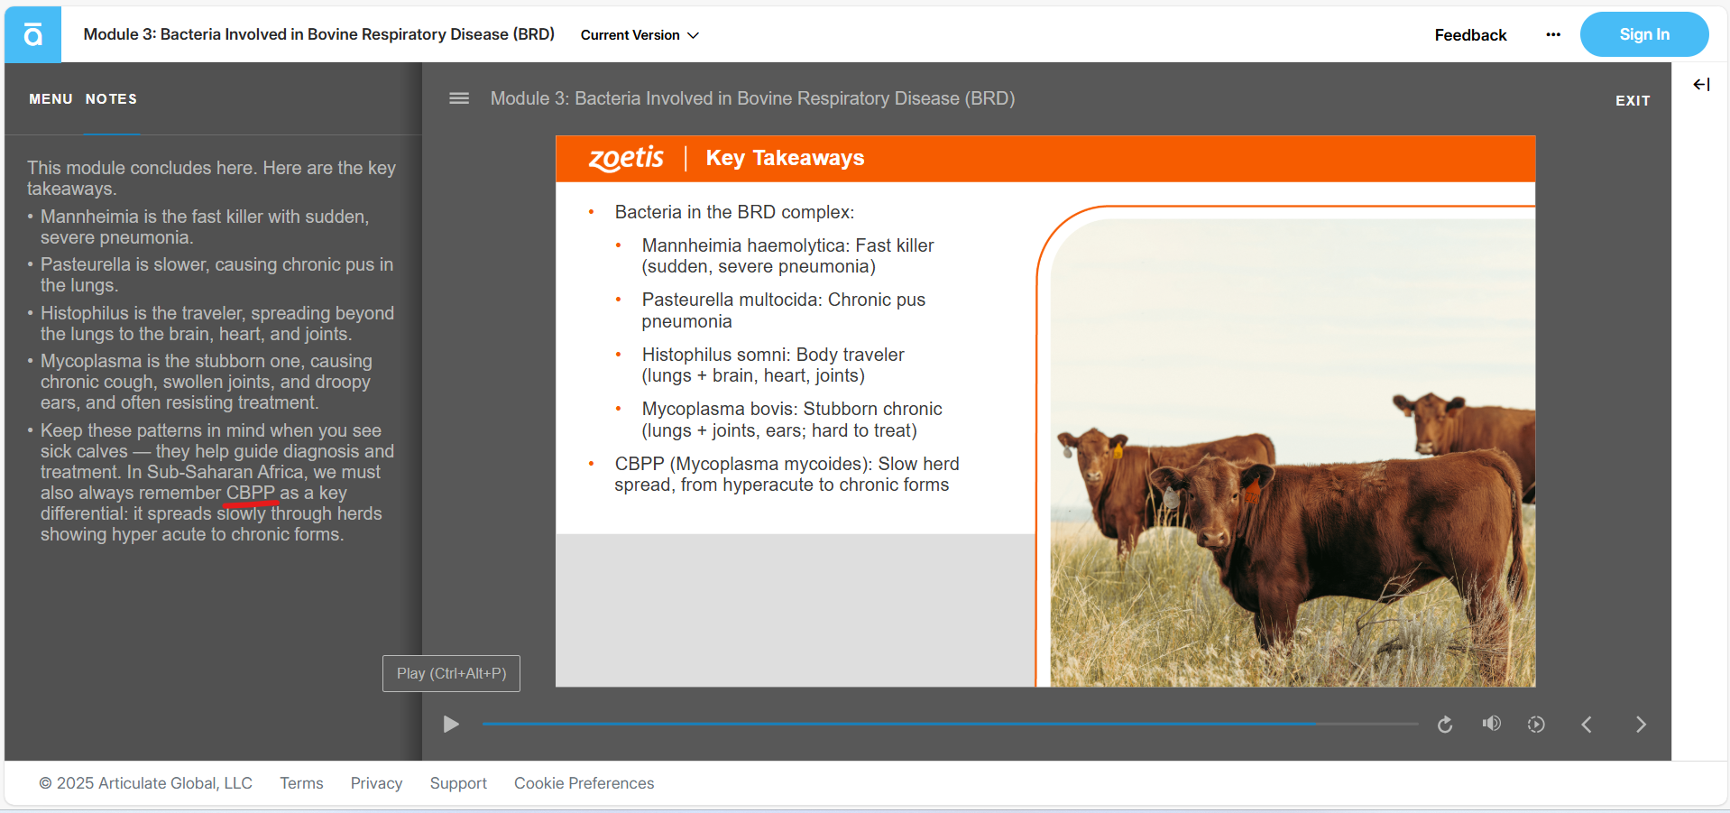
Task: Open the more options ellipsis menu
Action: [x=1552, y=35]
